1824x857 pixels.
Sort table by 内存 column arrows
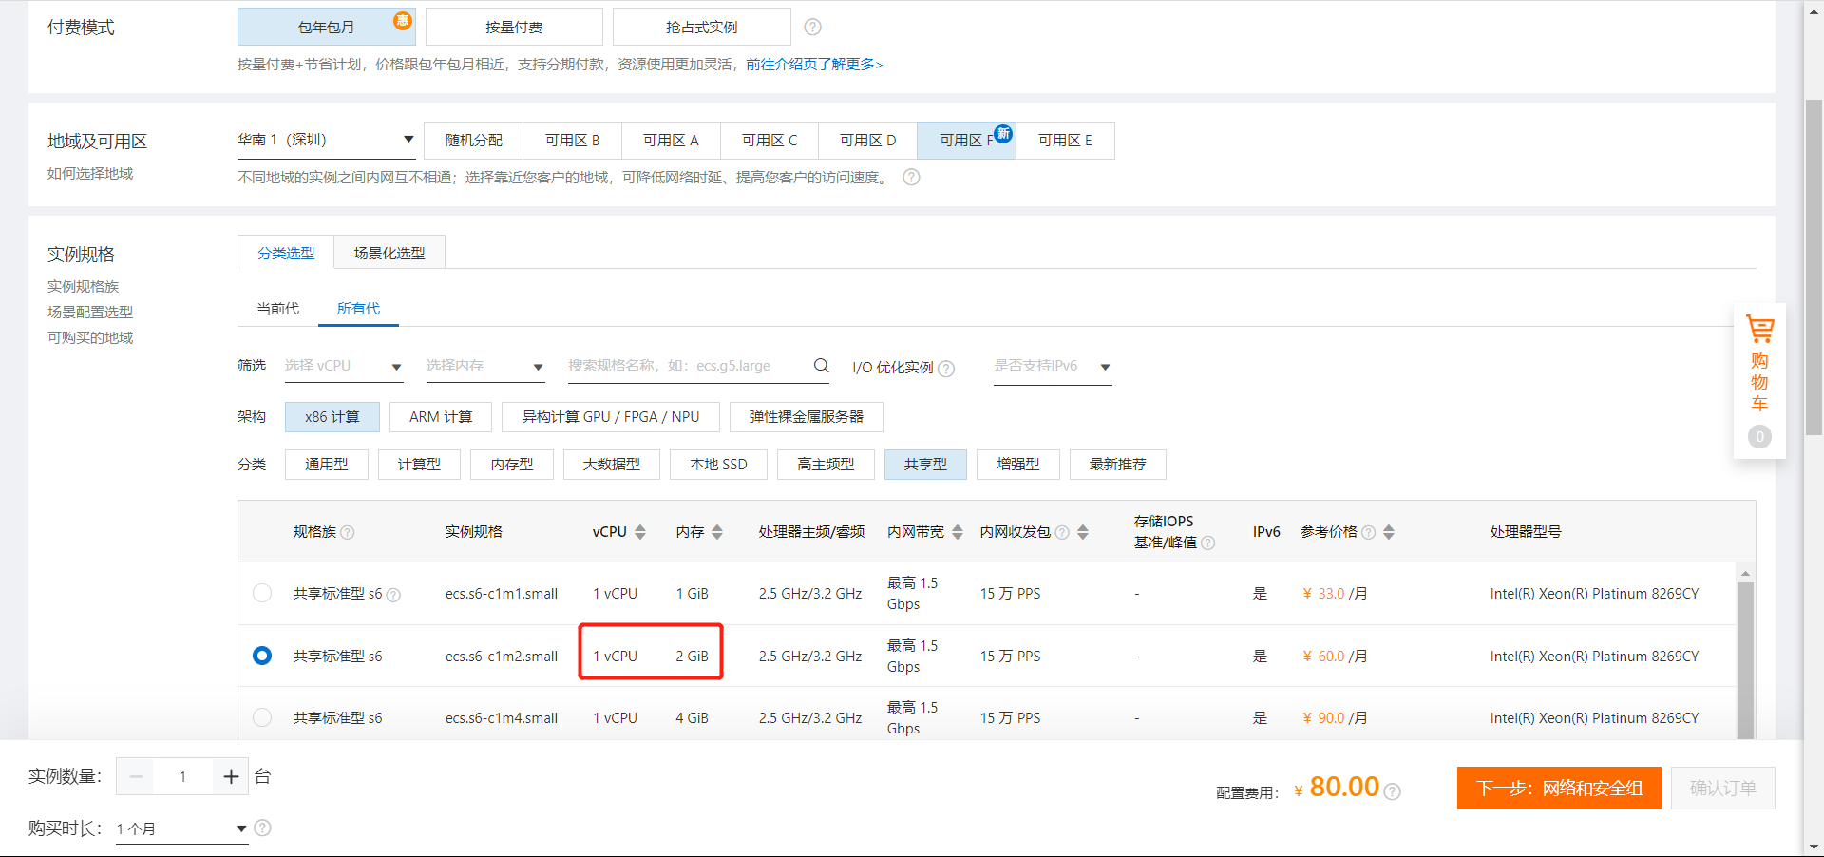tap(717, 532)
